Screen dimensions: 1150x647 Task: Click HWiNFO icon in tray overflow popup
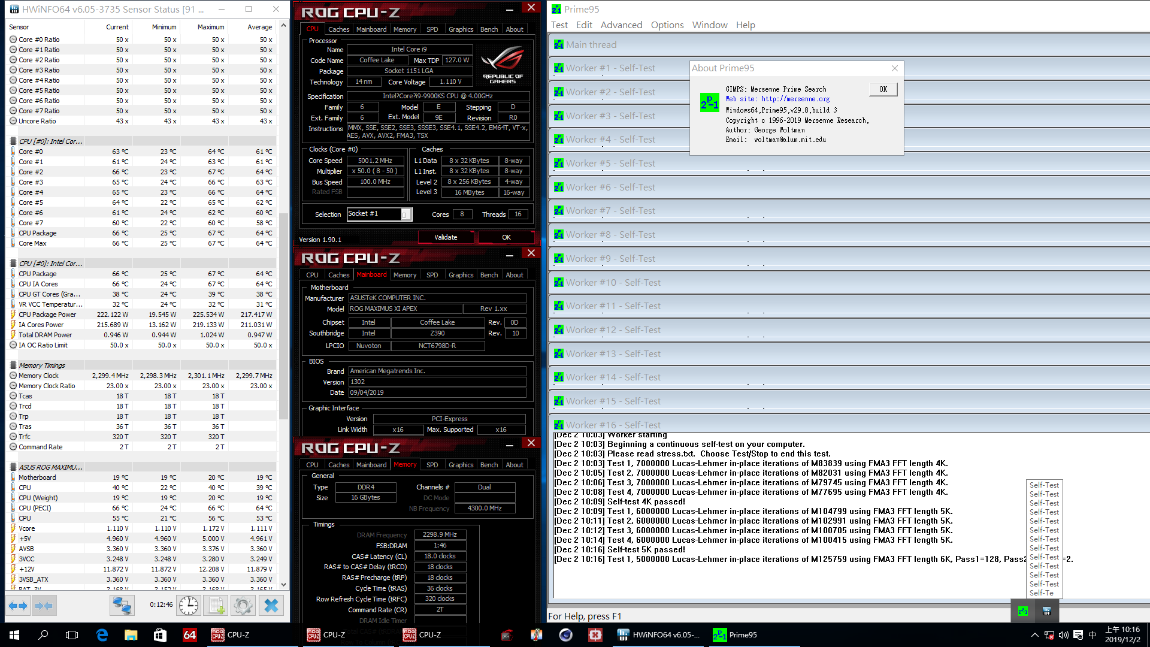(x=1047, y=611)
